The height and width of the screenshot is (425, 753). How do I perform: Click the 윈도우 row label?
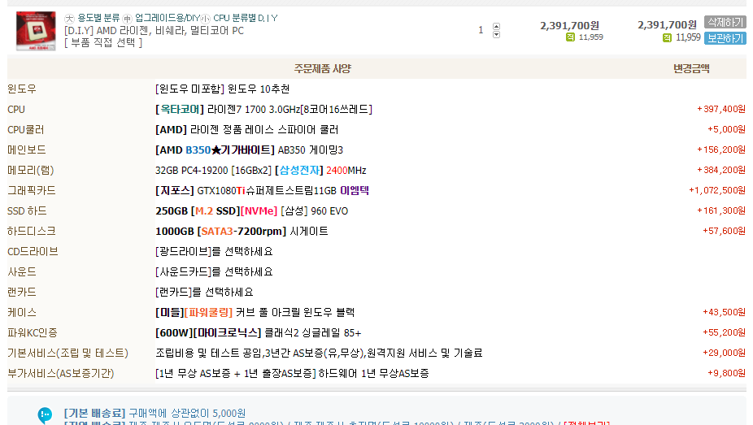(22, 89)
